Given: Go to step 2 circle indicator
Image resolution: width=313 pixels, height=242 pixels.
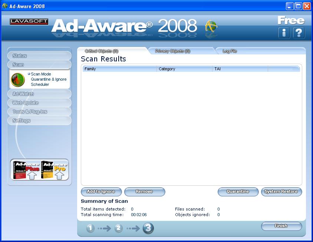Looking at the screenshot, I should coord(118,228).
